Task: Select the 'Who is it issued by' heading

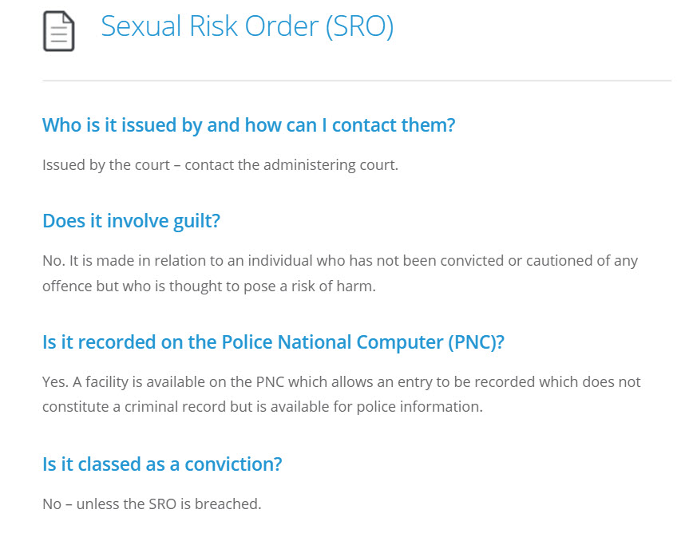Action: point(249,125)
